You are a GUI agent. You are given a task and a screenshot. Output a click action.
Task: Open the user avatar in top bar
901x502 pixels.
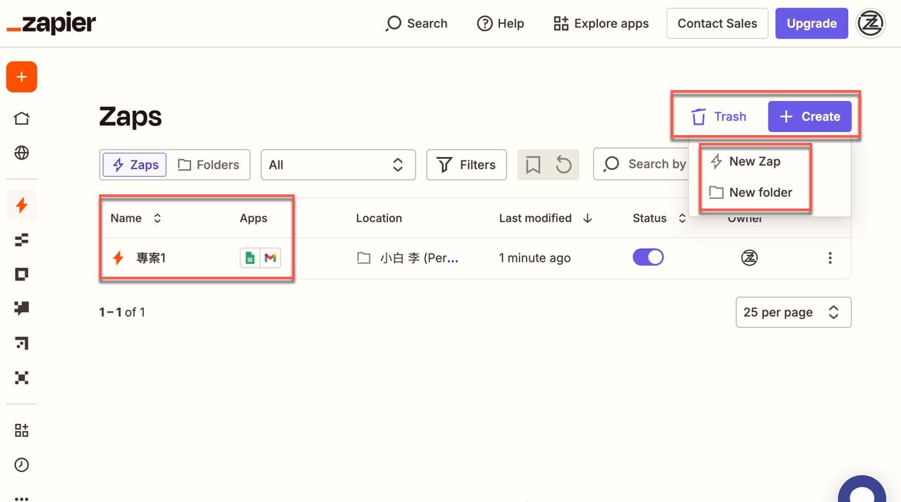pyautogui.click(x=871, y=24)
